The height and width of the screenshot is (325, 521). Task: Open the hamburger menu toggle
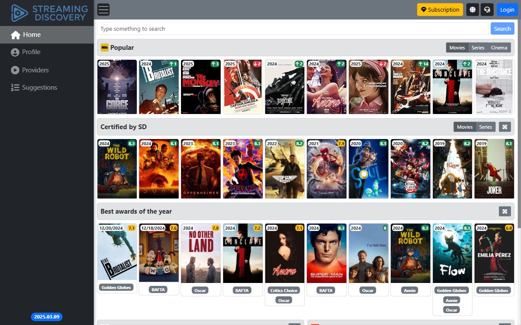103,10
